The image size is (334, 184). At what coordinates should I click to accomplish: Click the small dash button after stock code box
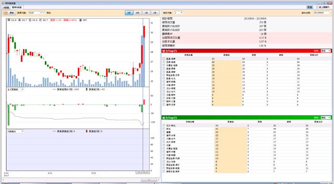click(44, 13)
